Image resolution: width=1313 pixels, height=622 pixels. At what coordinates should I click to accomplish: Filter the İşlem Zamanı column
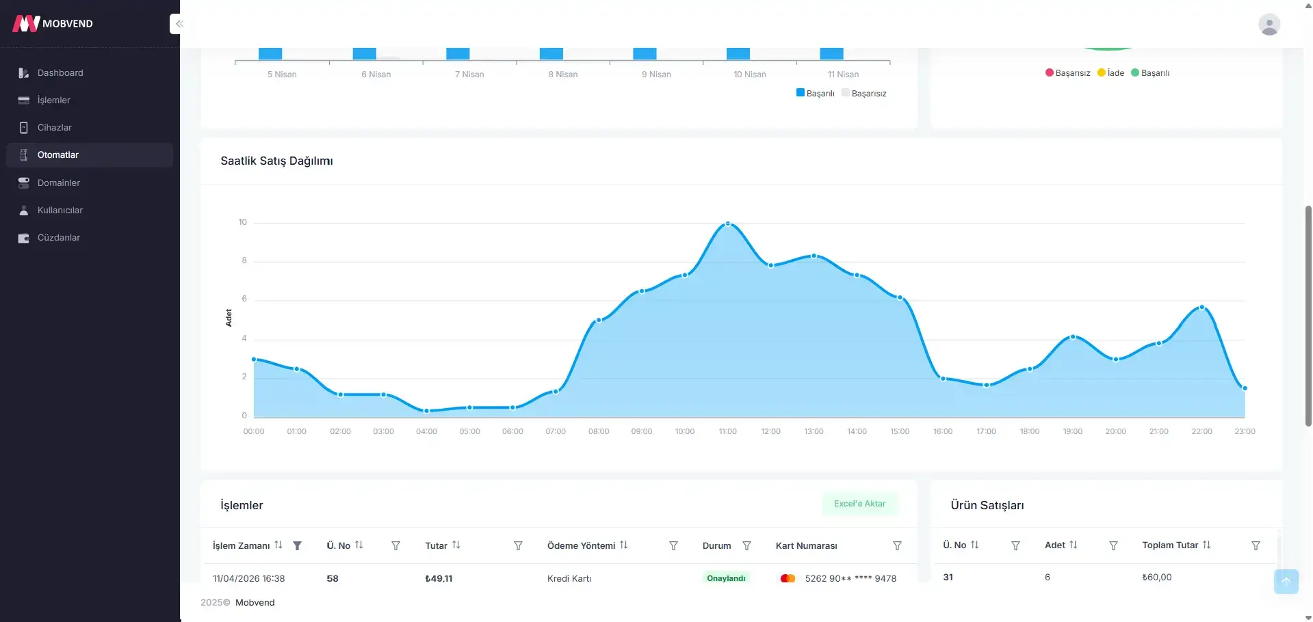[298, 545]
